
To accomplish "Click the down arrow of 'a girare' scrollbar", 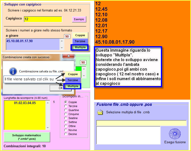I will [62, 48].
